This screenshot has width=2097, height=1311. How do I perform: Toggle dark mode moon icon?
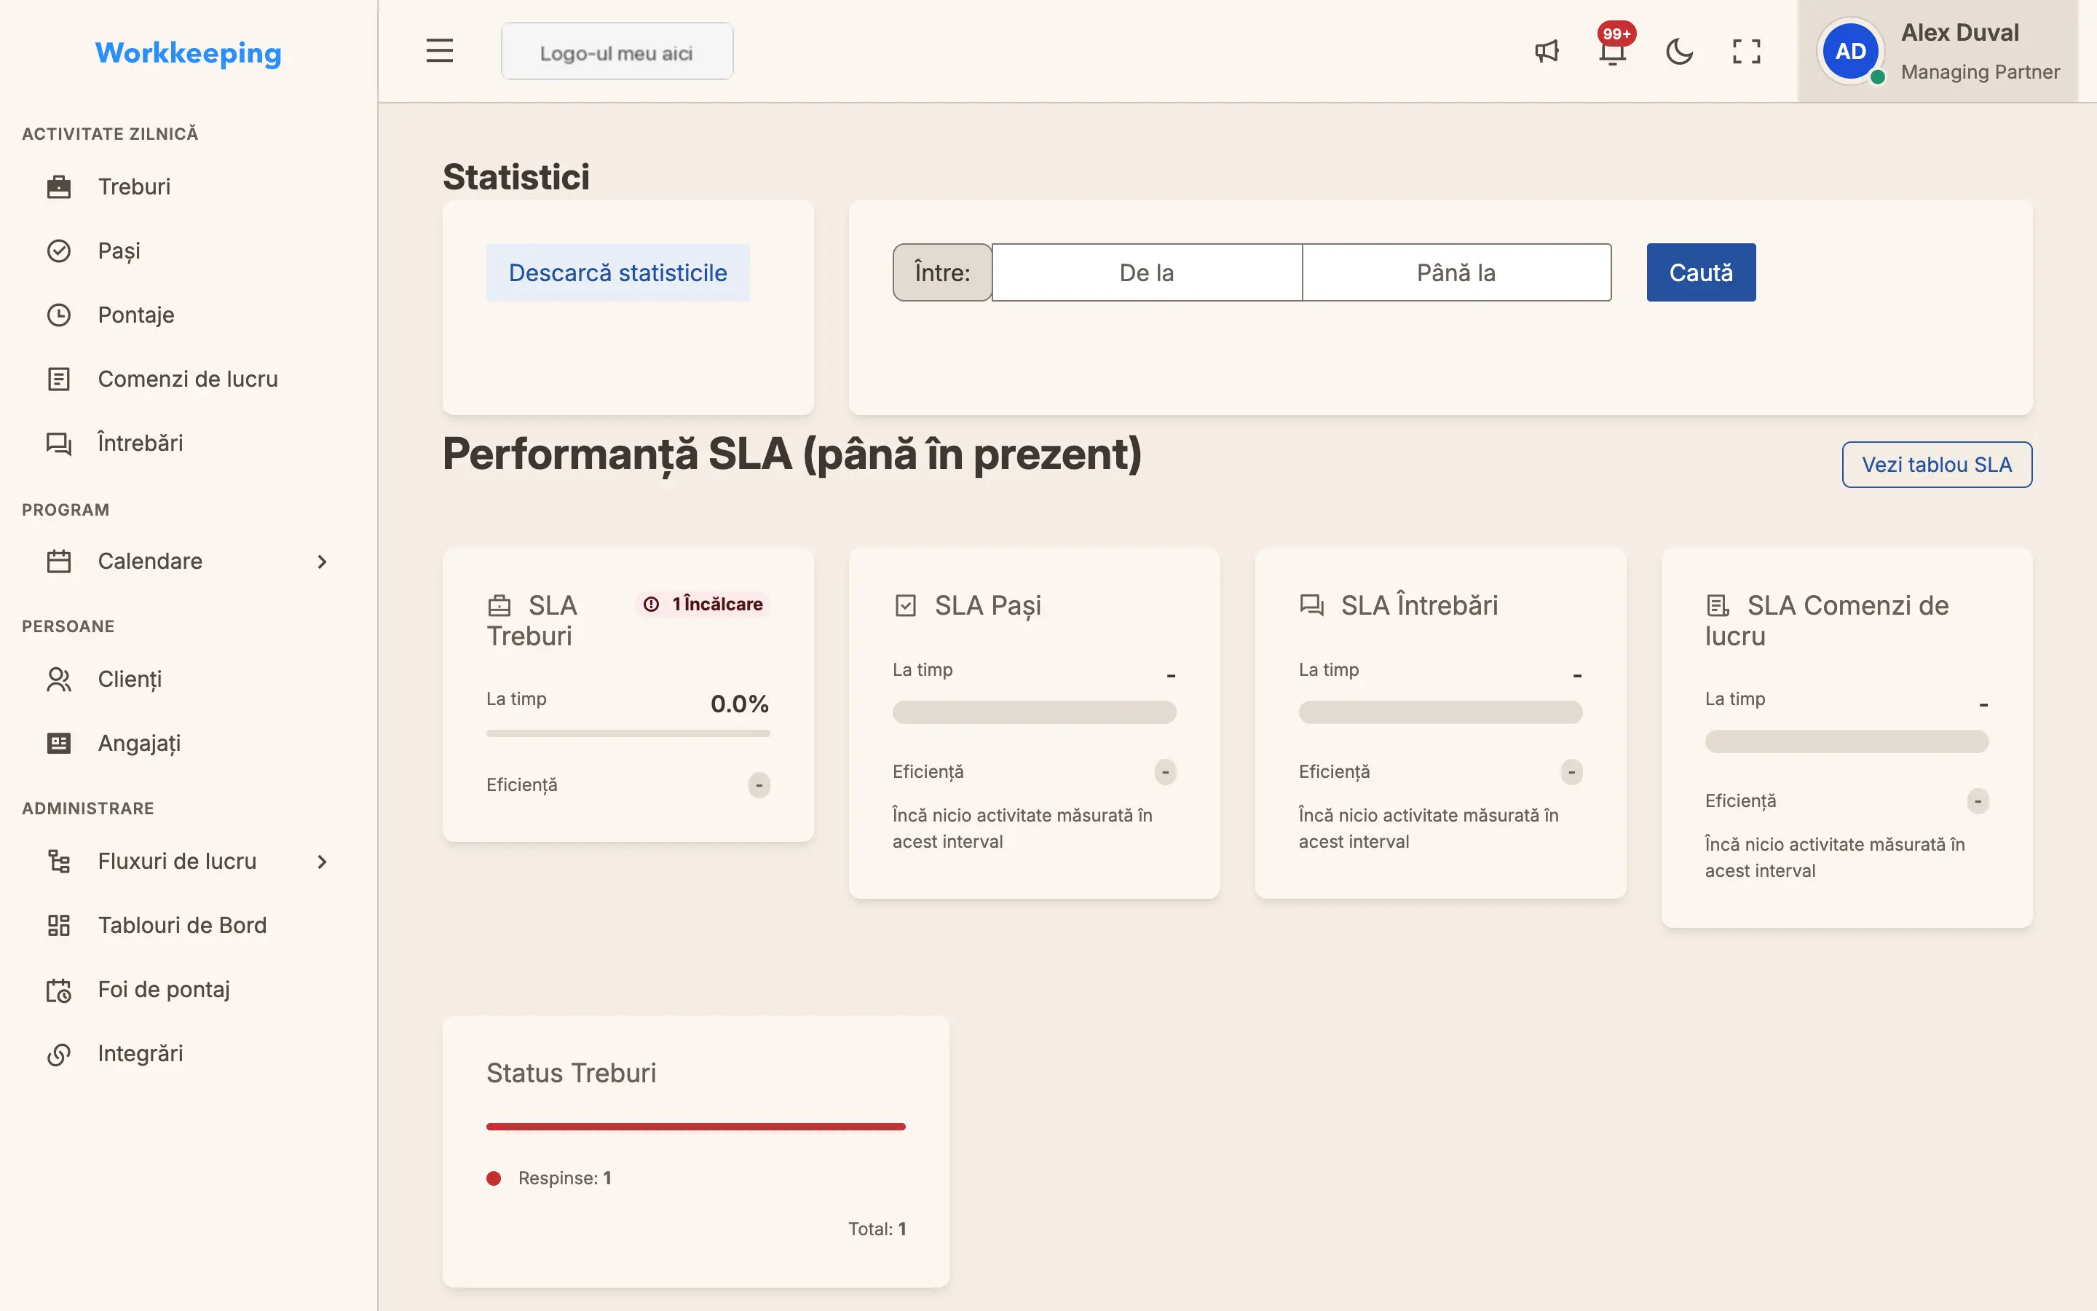[x=1679, y=51]
